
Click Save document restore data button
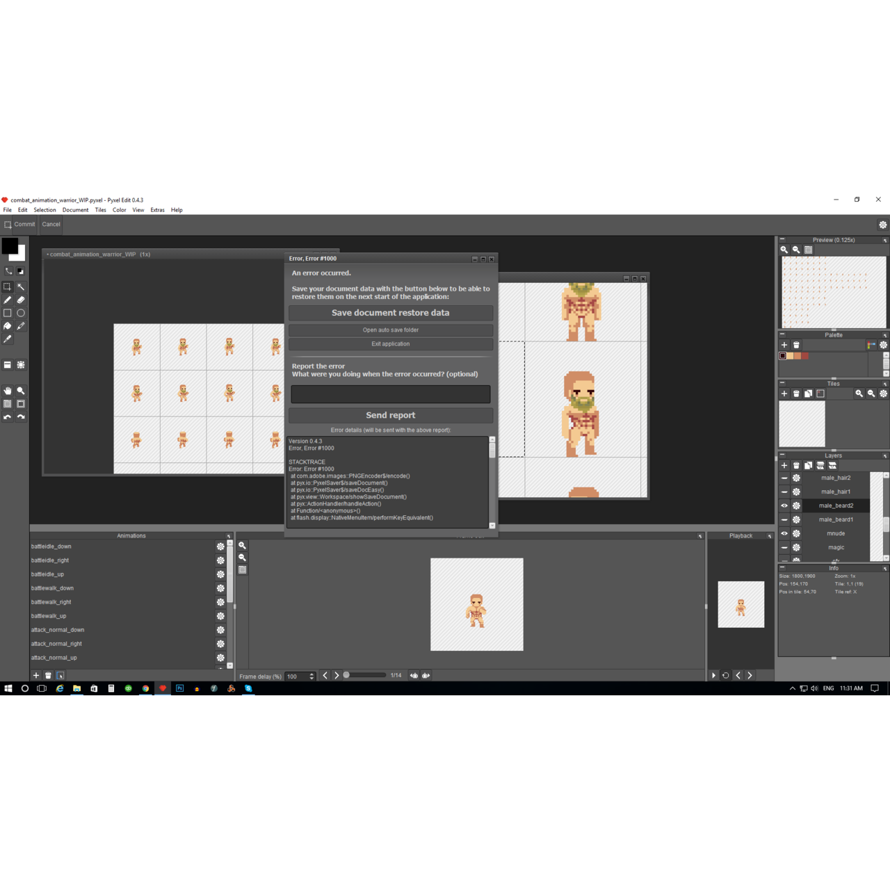click(x=390, y=313)
